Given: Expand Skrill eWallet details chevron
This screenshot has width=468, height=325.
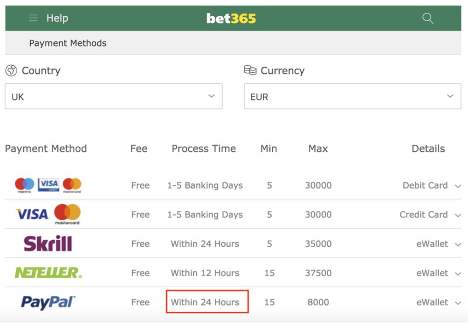Looking at the screenshot, I should [458, 244].
